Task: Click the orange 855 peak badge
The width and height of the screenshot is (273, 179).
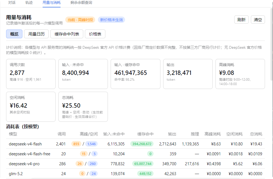Action: 76,144
